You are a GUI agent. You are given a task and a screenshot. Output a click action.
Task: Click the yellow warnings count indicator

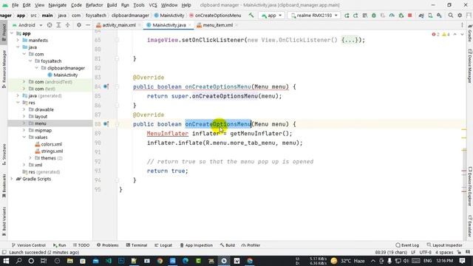446,35
